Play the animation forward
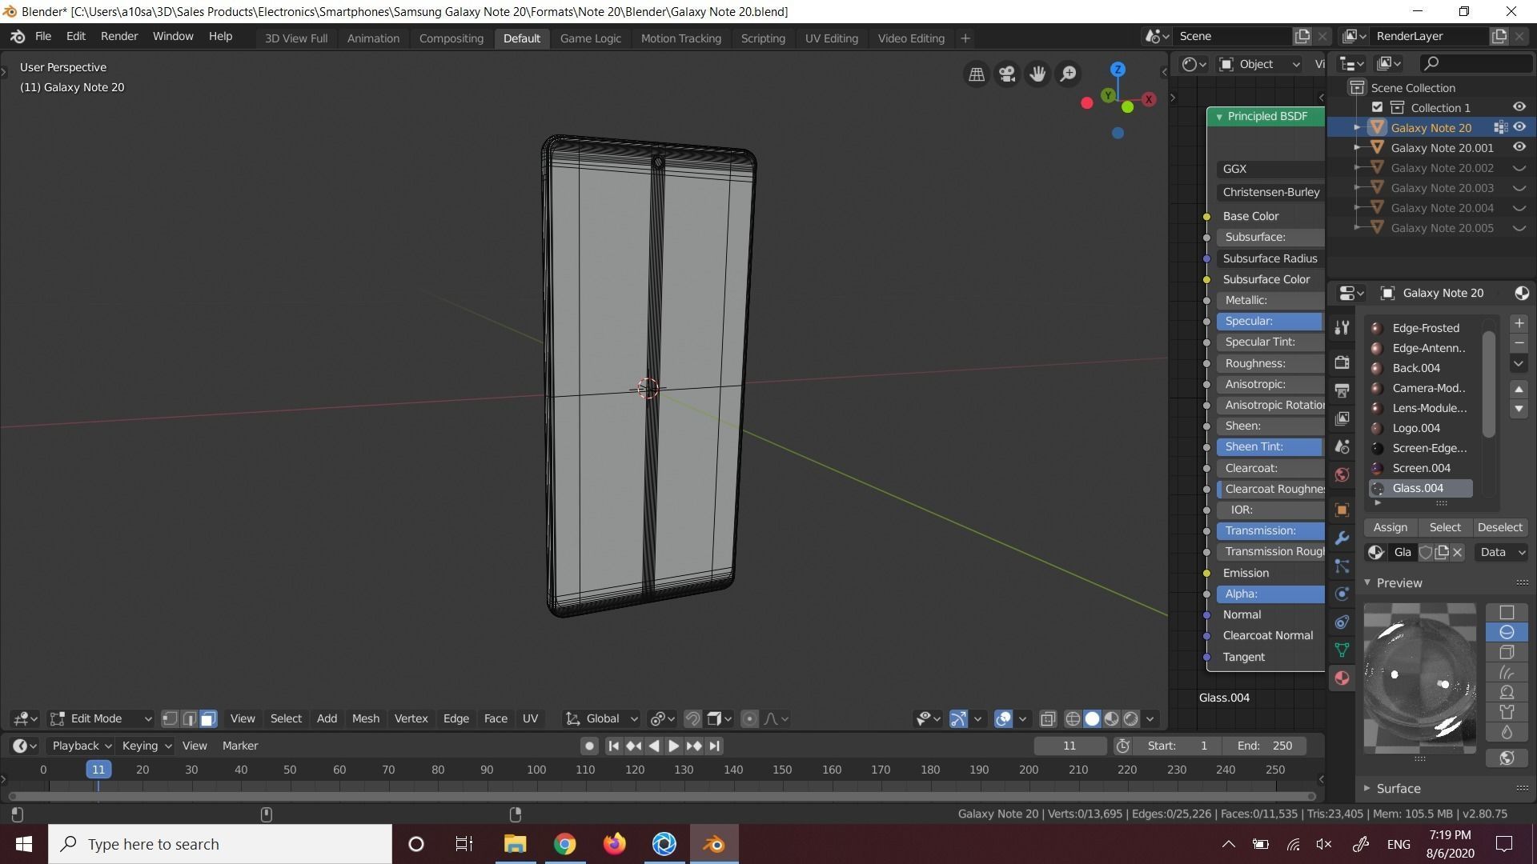Image resolution: width=1537 pixels, height=864 pixels. [673, 746]
